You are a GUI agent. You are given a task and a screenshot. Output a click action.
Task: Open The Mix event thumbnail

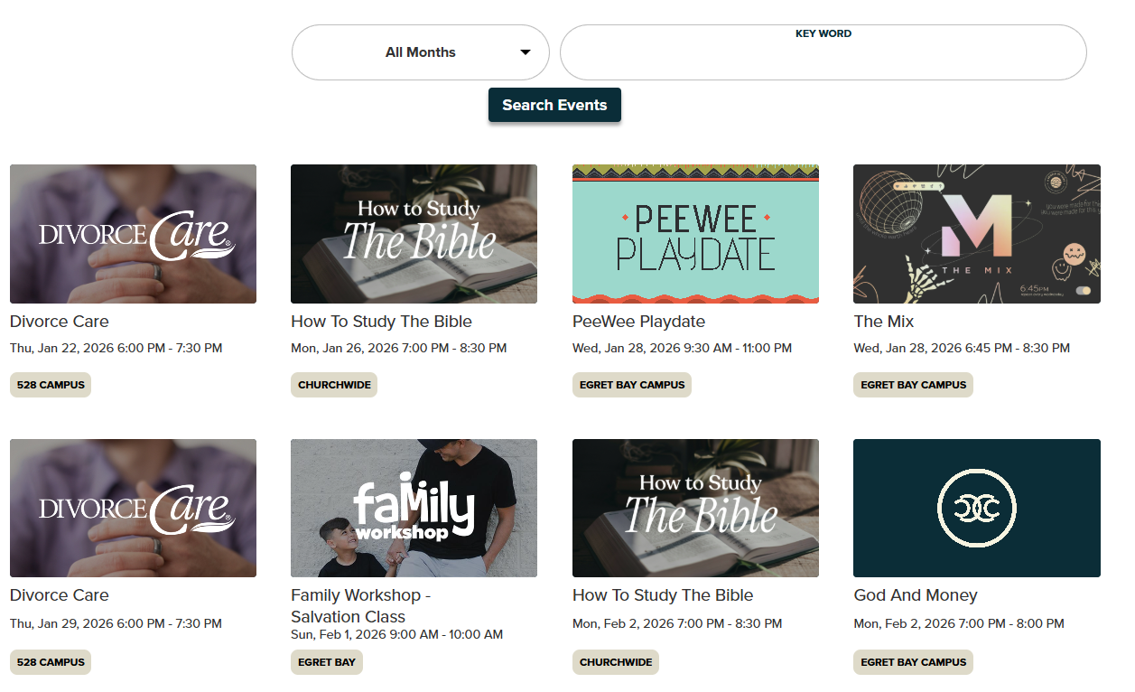[976, 233]
